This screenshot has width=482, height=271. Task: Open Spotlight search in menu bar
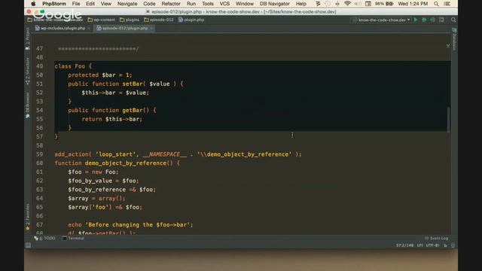tap(436, 4)
